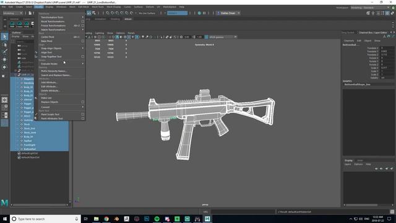396x223 pixels.
Task: Toggle the Channel Box sidebar icon
Action: coord(387,13)
